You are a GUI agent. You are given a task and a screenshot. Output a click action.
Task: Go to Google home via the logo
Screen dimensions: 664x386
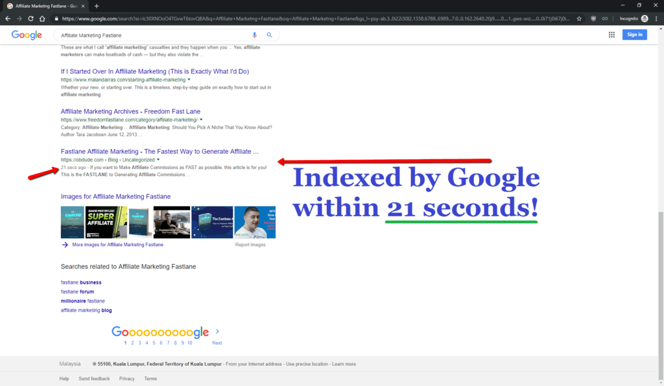(x=27, y=35)
